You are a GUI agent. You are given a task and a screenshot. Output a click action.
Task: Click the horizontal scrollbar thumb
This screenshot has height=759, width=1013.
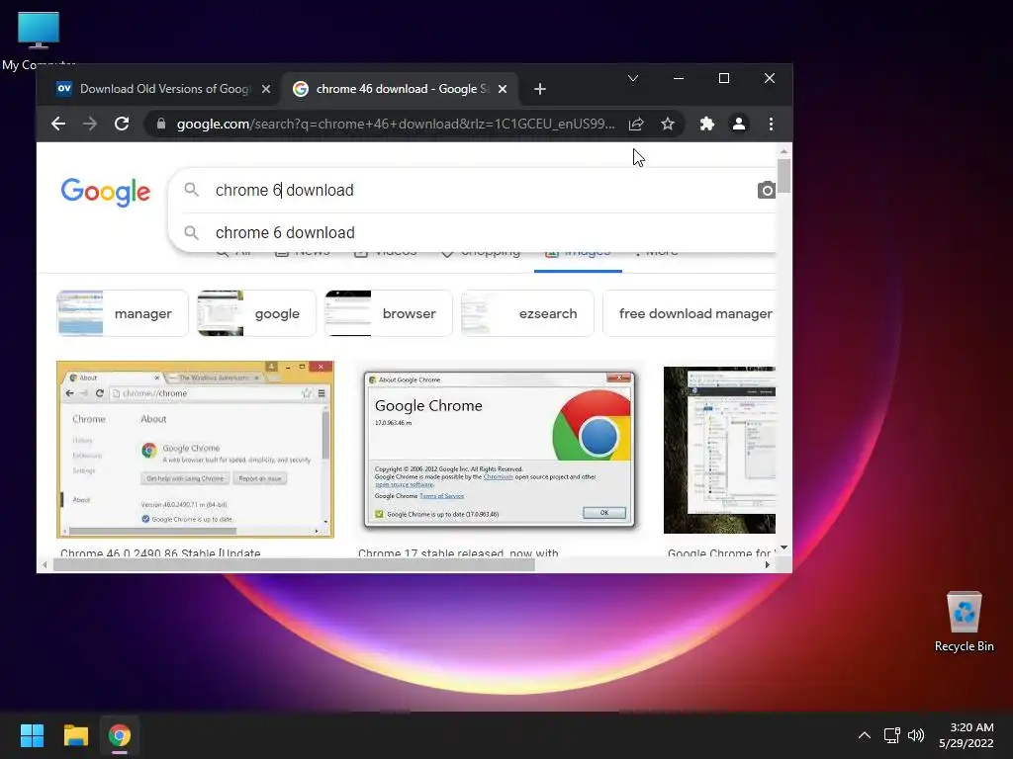click(x=294, y=564)
